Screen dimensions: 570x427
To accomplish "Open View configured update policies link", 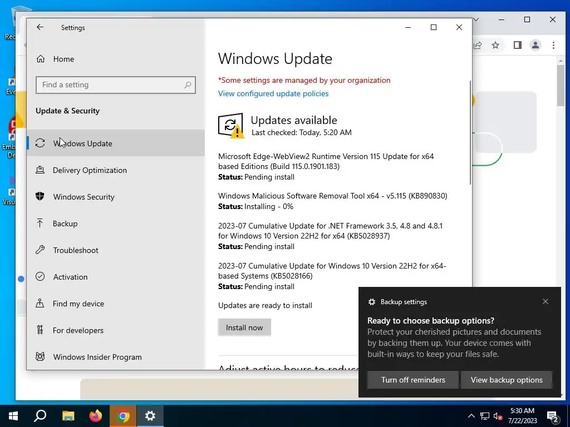I will click(x=273, y=93).
